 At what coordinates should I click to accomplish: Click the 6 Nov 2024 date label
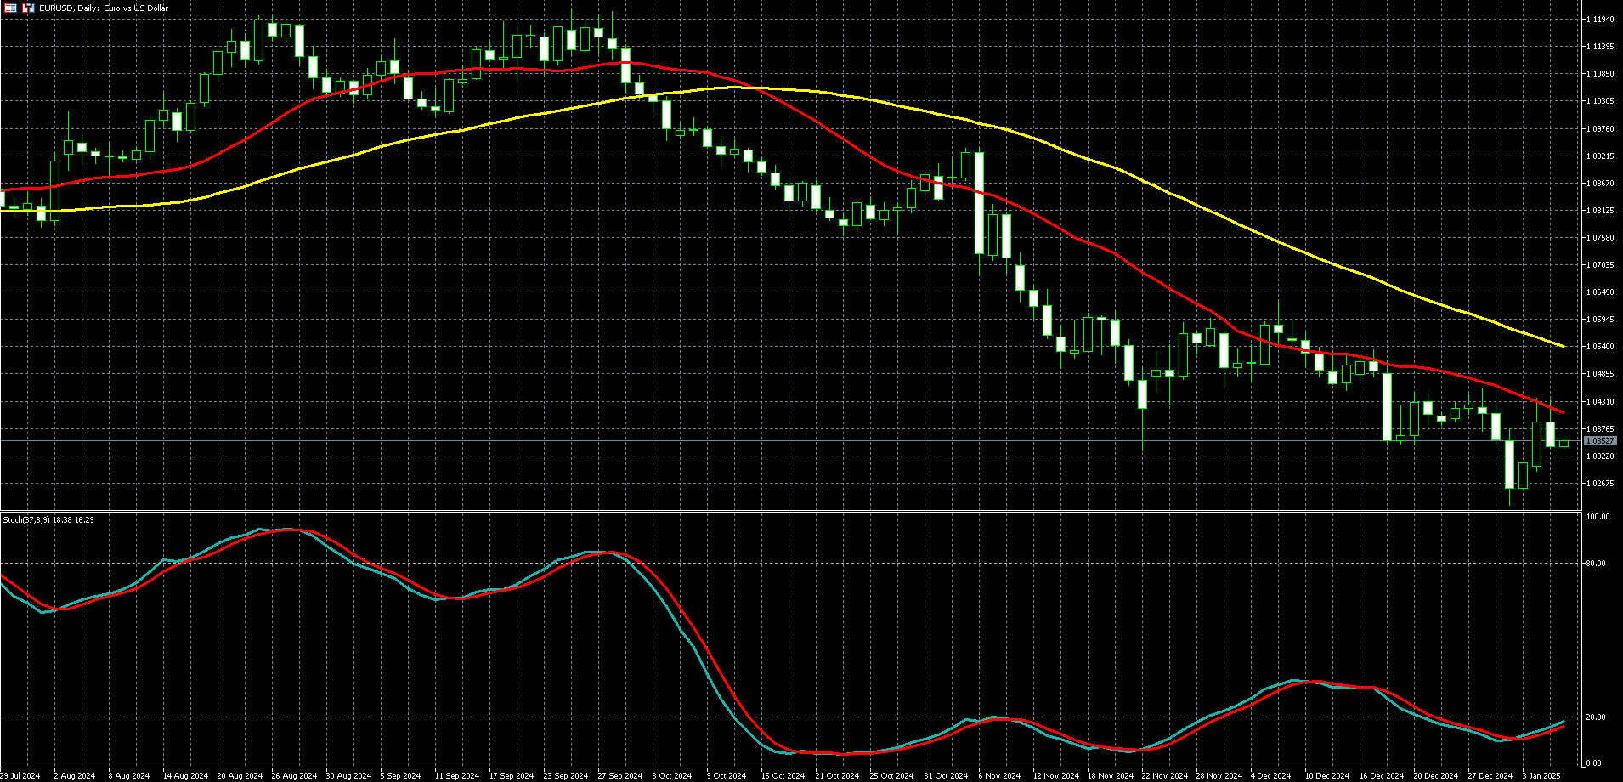click(999, 775)
